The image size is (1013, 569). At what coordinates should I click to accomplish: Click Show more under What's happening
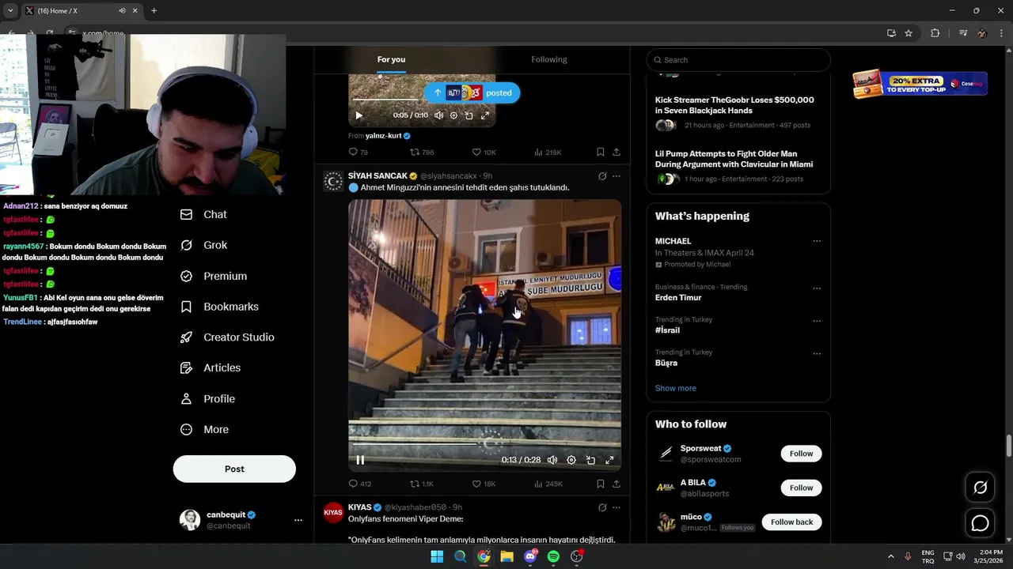tap(675, 388)
